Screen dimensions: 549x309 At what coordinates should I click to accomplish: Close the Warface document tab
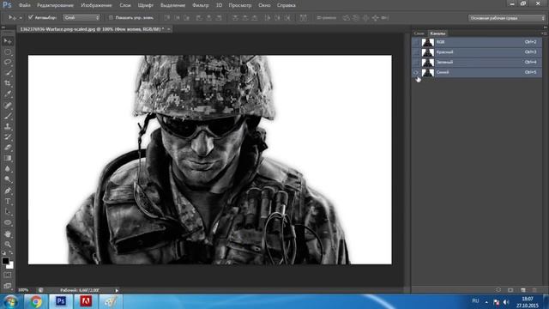168,29
